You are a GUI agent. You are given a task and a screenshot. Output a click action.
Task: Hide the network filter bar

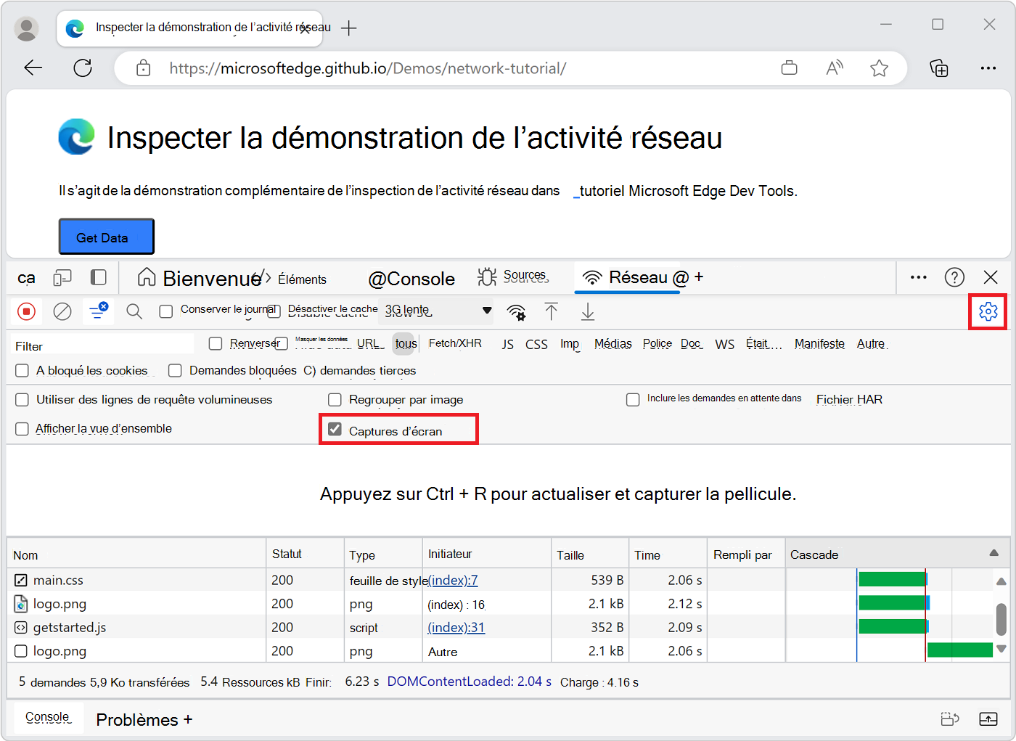pyautogui.click(x=98, y=311)
